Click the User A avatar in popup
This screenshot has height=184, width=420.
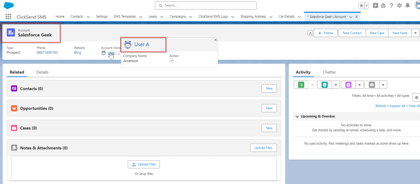[128, 44]
